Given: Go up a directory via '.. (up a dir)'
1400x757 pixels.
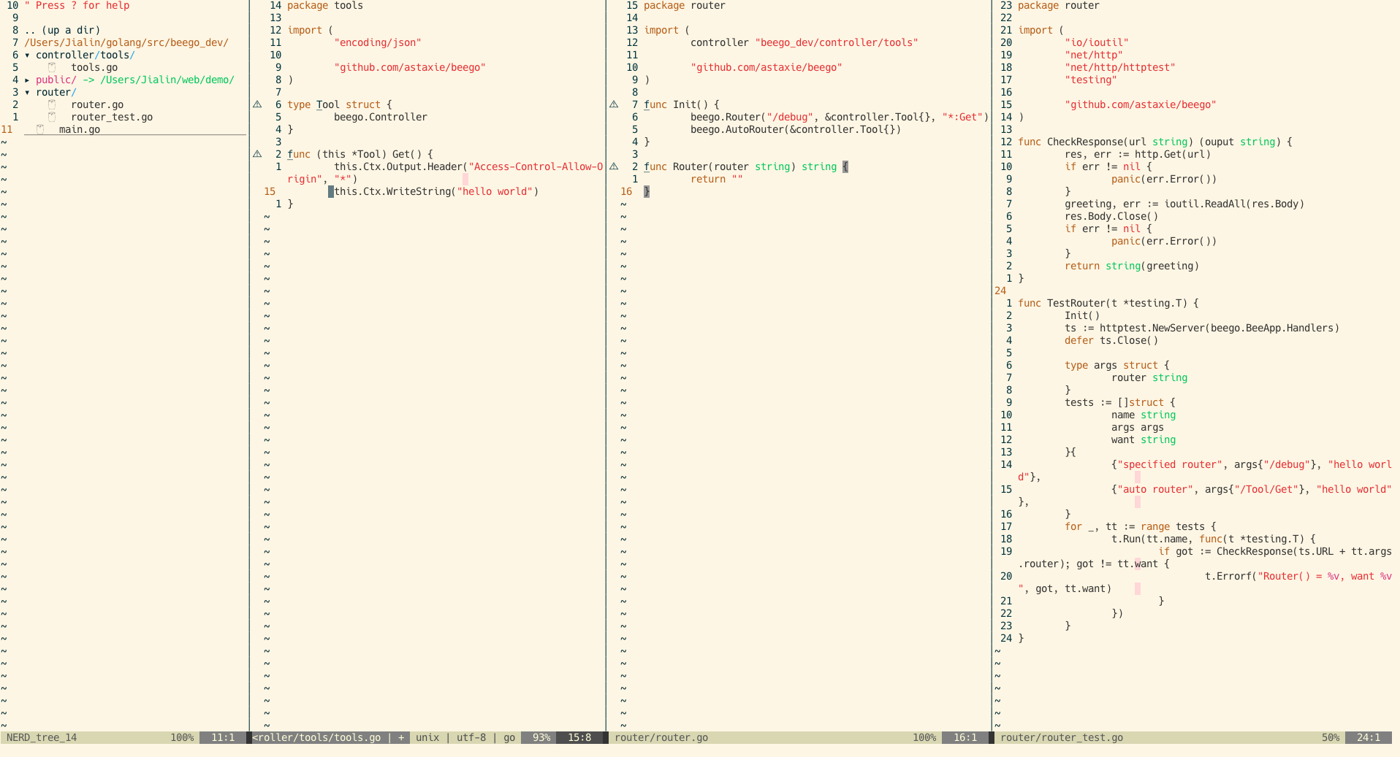Looking at the screenshot, I should (62, 30).
